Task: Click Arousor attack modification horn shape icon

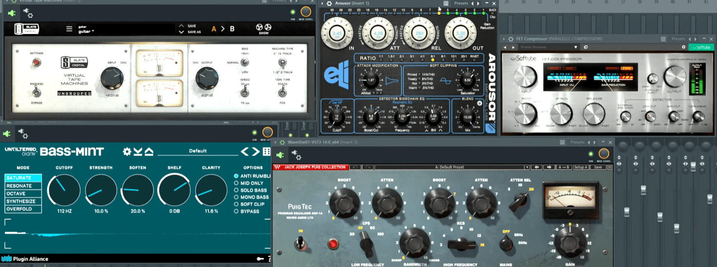Action: click(x=392, y=80)
